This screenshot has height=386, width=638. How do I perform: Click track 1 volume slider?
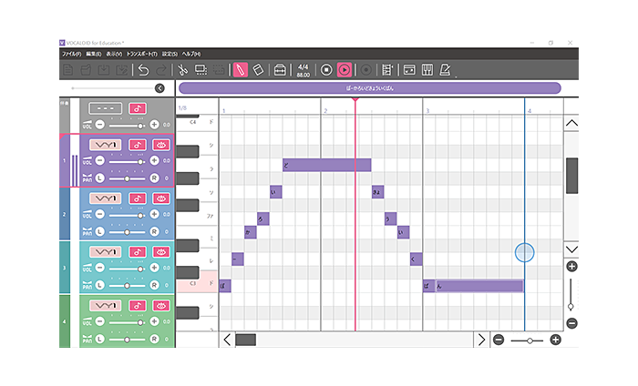(127, 161)
